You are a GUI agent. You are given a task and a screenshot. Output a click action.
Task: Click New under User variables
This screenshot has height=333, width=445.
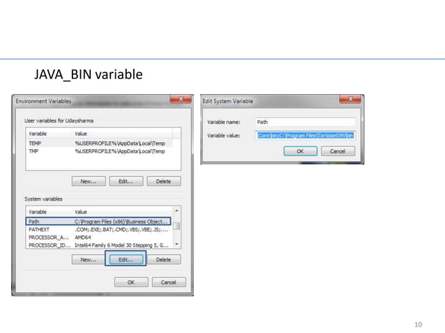[89, 181]
